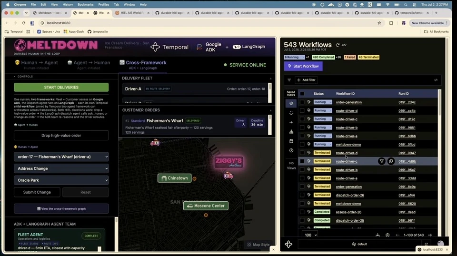
Task: Select the Cross-Framework tab
Action: 143,65
